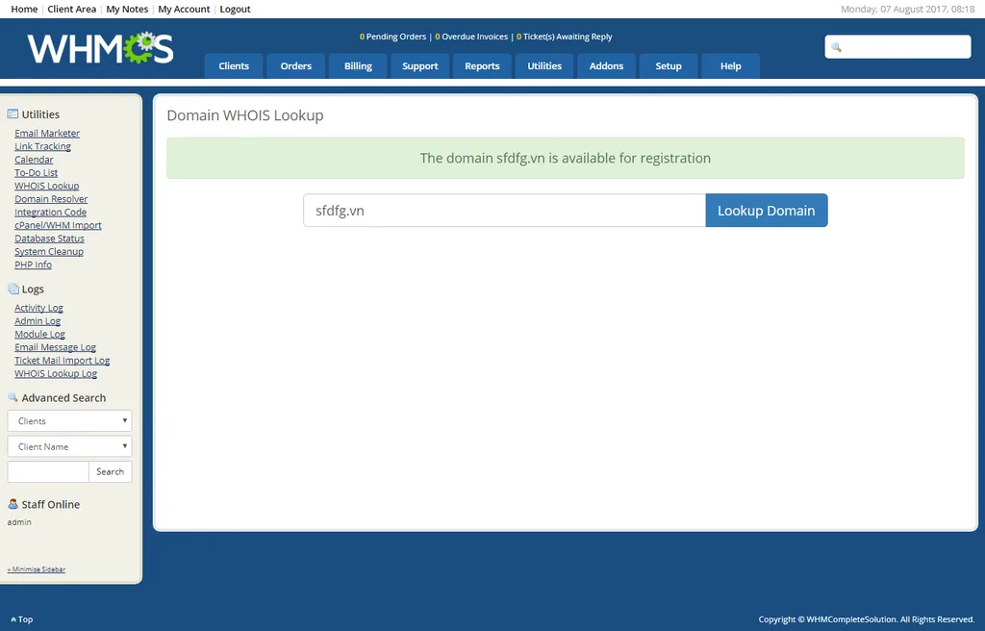Click the Advanced Search text field
985x631 pixels.
(x=48, y=471)
